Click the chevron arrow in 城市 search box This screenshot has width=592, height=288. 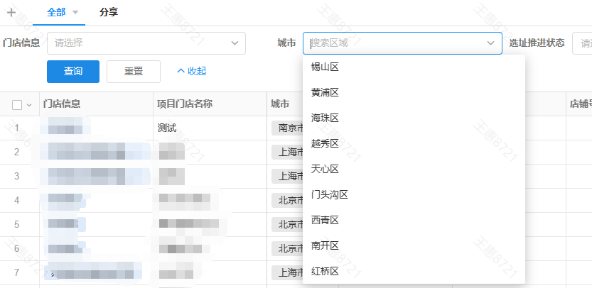coord(490,43)
